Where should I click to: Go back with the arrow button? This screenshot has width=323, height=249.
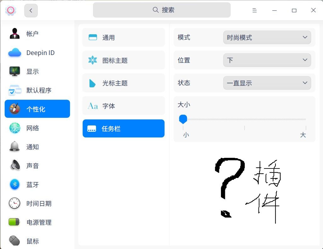click(x=31, y=10)
